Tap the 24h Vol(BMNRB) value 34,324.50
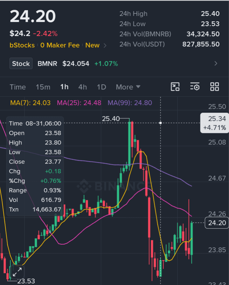The height and width of the screenshot is (285, 229). [203, 34]
